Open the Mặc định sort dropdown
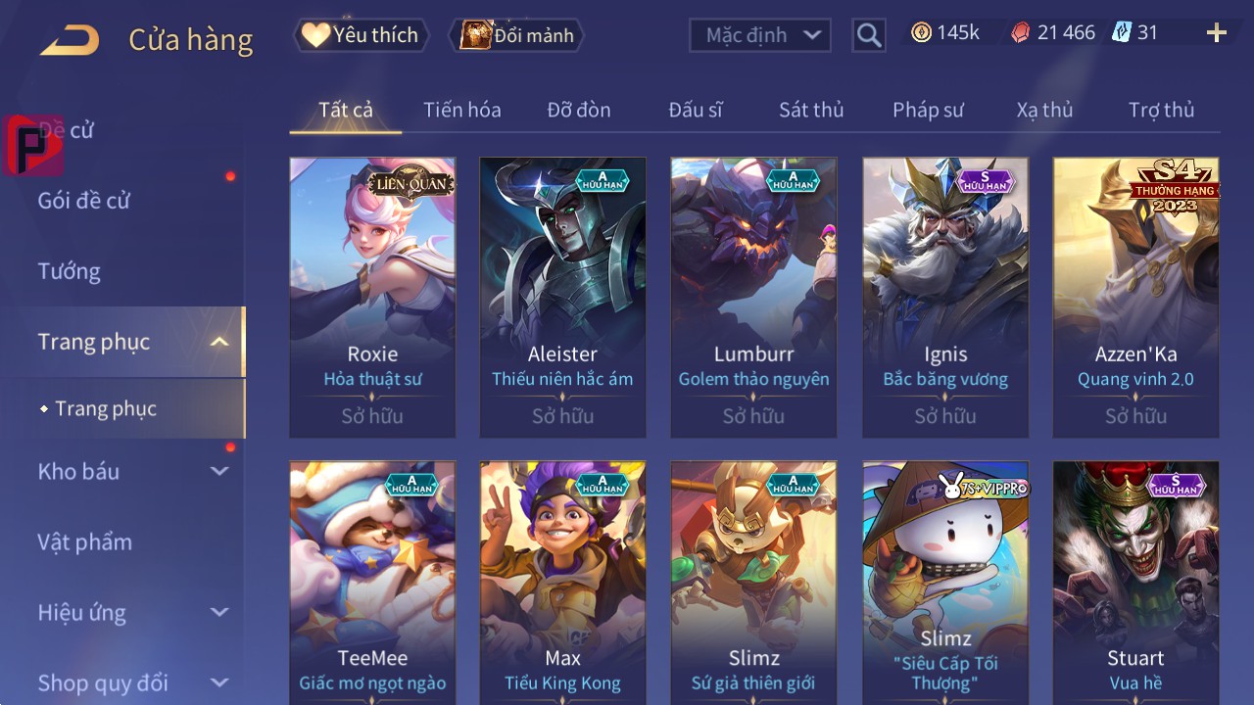 (x=760, y=35)
